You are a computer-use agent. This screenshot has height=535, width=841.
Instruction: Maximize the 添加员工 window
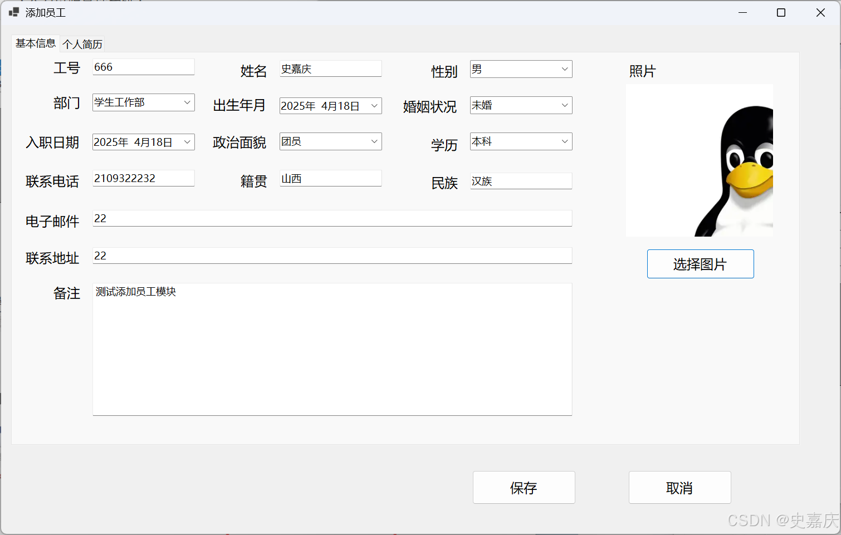781,12
